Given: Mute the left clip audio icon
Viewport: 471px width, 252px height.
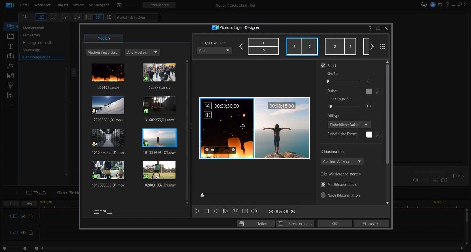Looking at the screenshot, I should tap(208, 115).
